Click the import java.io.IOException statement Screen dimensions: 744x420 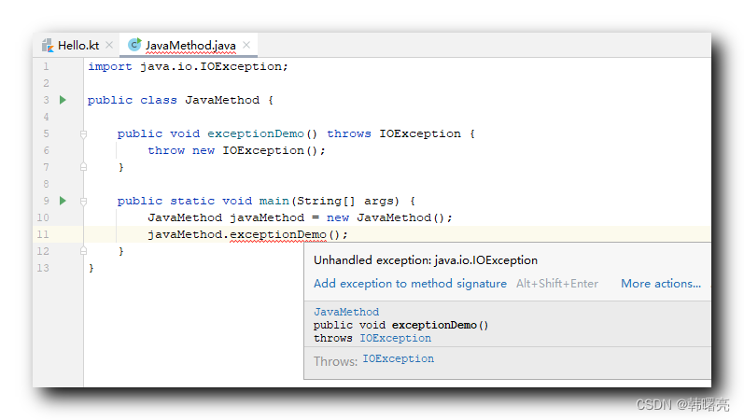click(188, 66)
